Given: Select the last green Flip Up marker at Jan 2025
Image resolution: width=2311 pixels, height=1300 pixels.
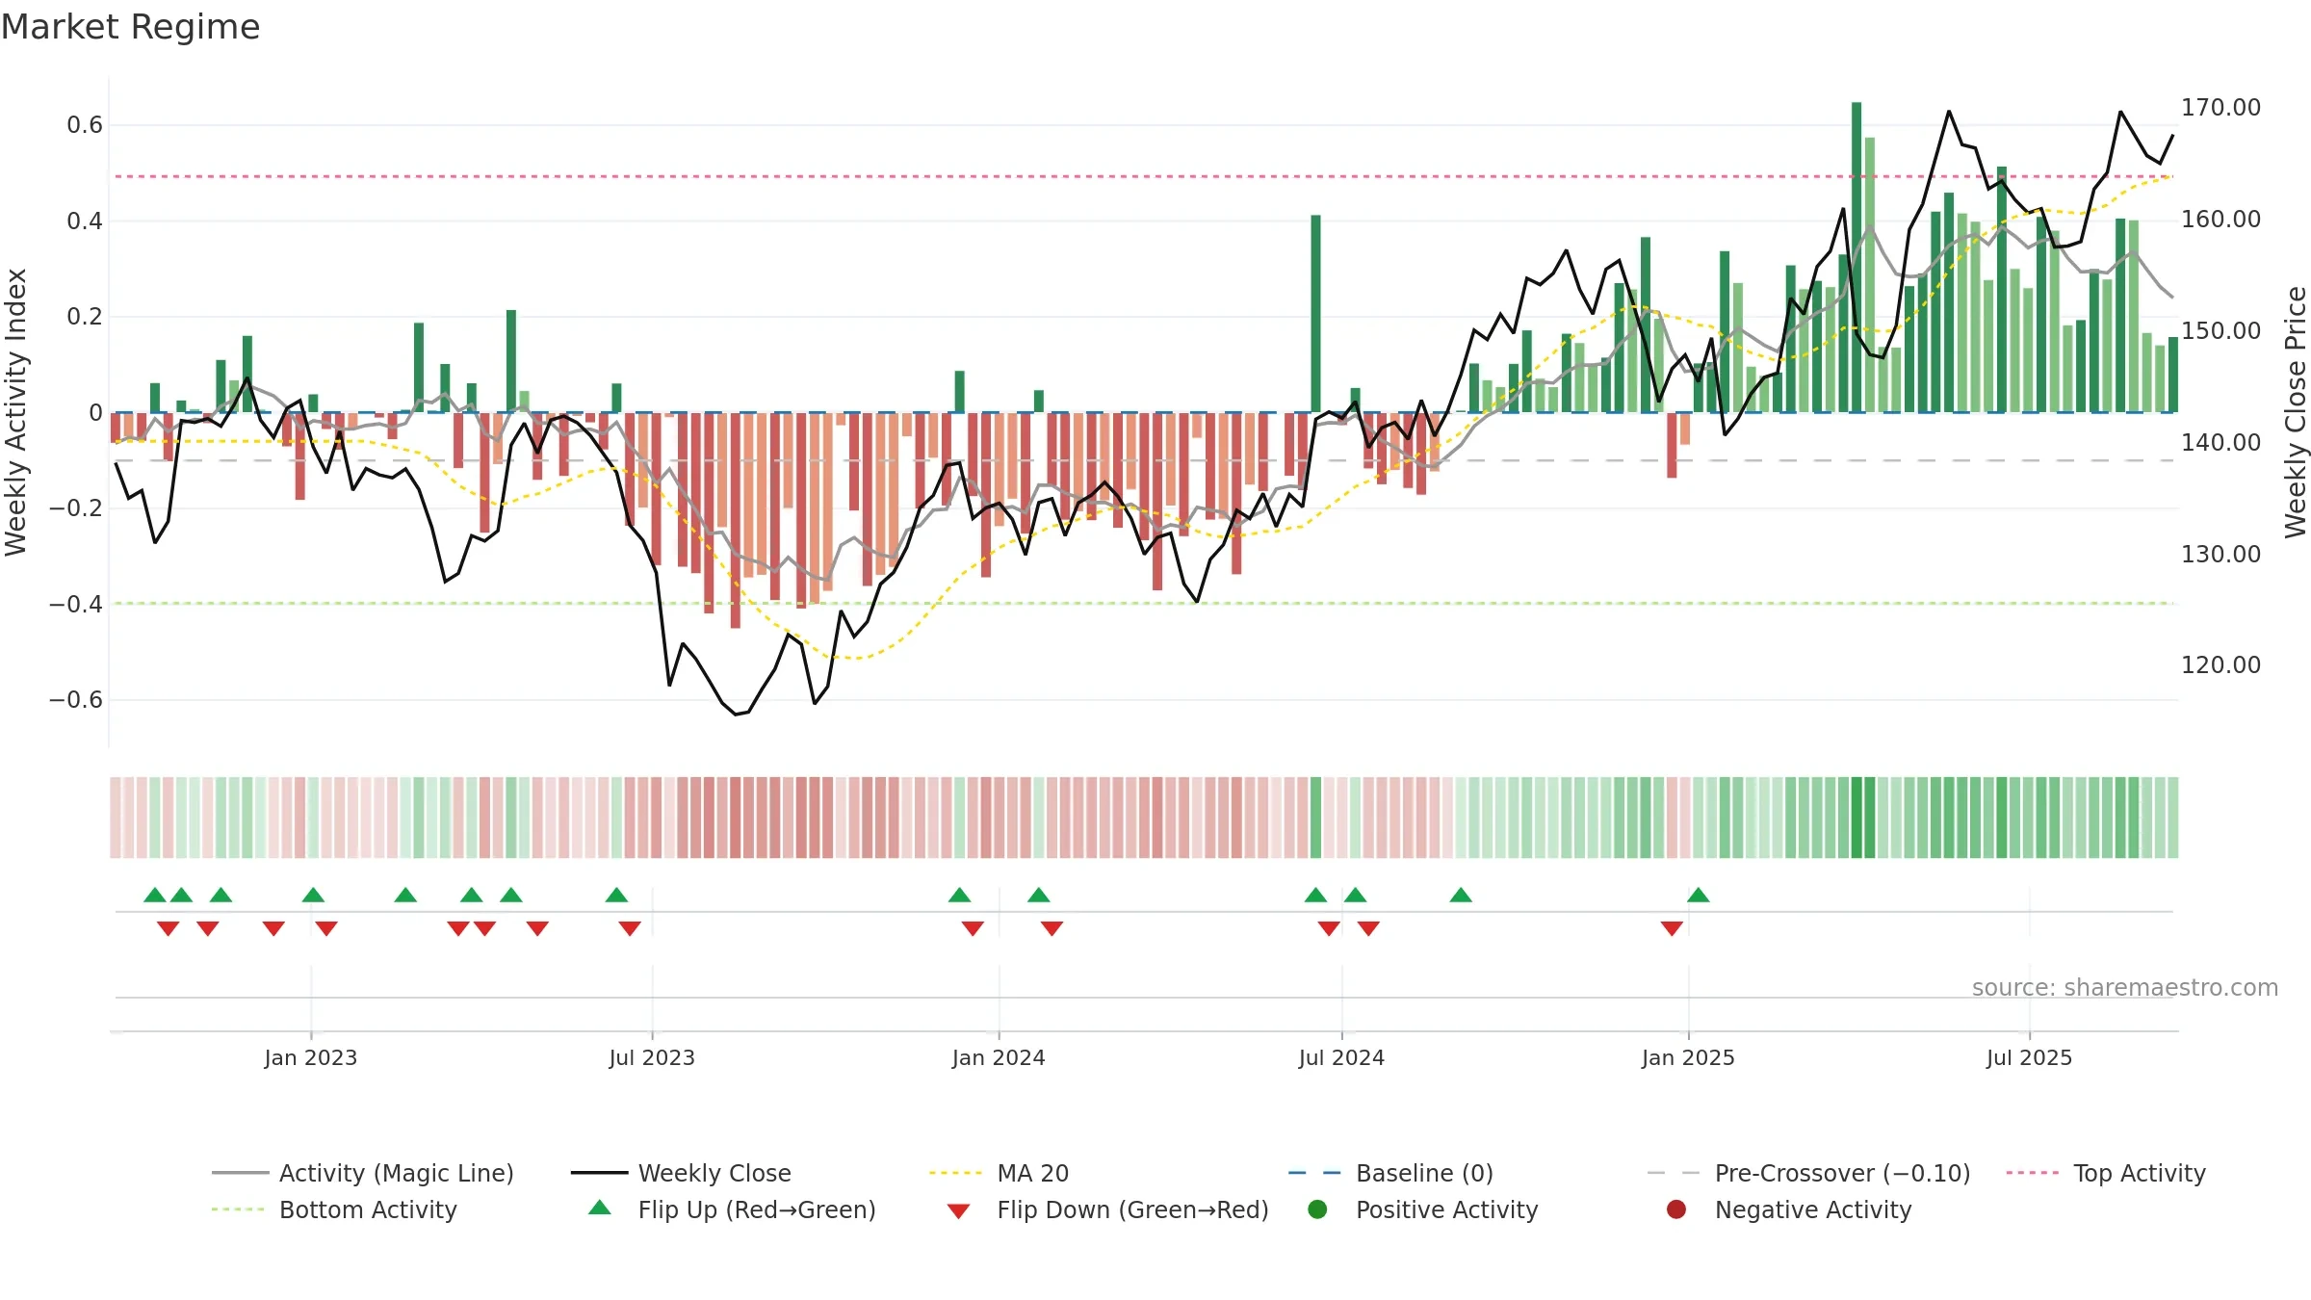Looking at the screenshot, I should 1699,896.
